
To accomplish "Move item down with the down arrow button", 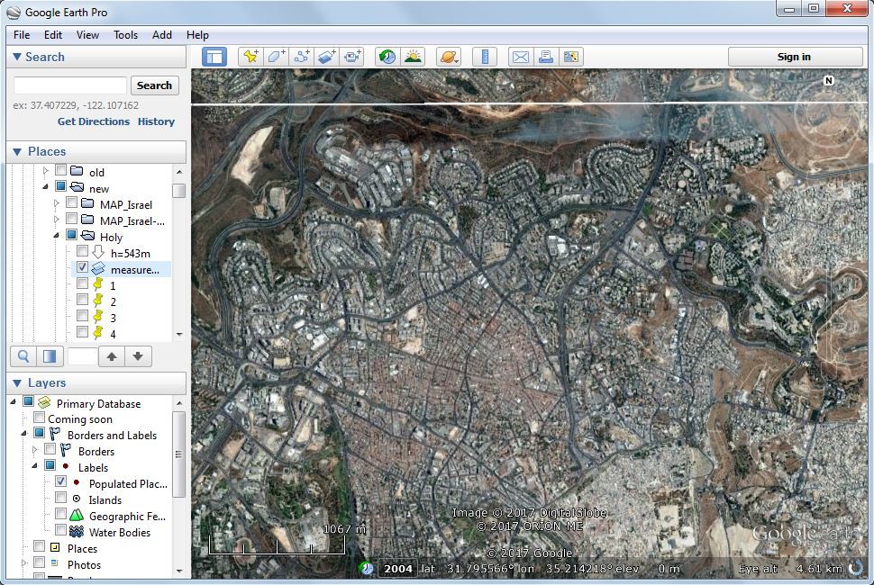I will click(138, 356).
